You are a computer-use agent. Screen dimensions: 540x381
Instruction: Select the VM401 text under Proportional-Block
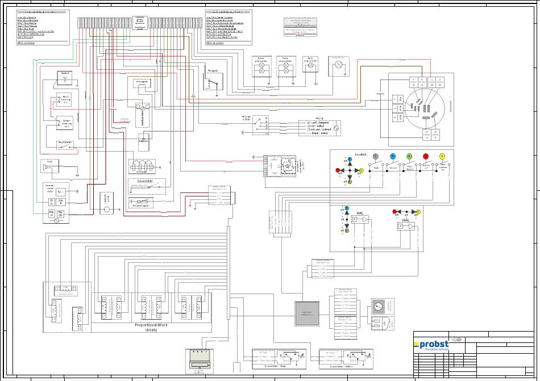tap(151, 330)
